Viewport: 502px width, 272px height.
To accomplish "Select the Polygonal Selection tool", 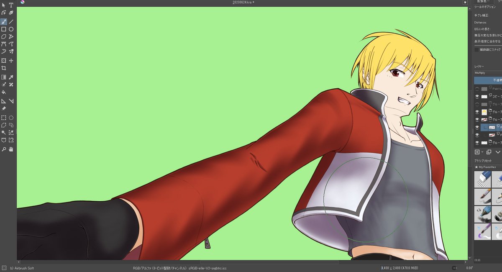I will click(x=4, y=125).
